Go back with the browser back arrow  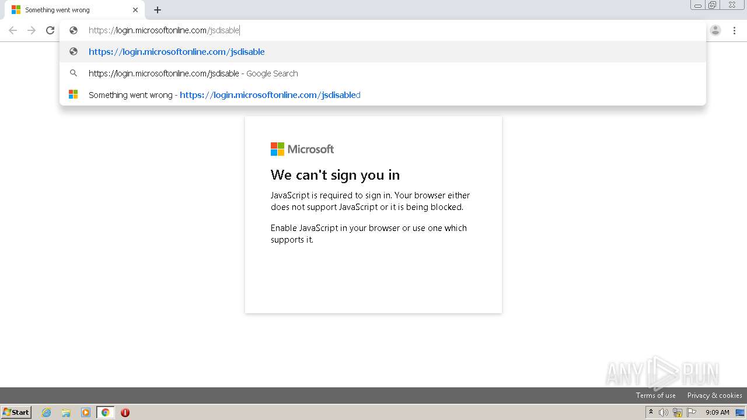click(13, 30)
